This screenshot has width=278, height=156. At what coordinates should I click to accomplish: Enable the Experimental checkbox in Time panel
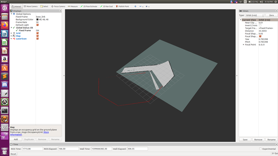(260, 149)
